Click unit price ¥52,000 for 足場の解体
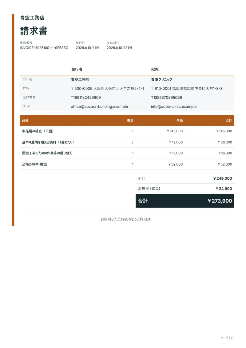 click(176, 164)
